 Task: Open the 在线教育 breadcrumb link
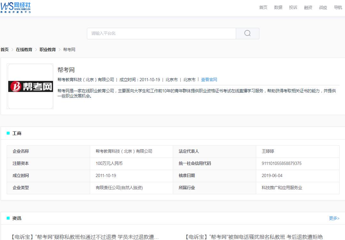click(x=24, y=50)
